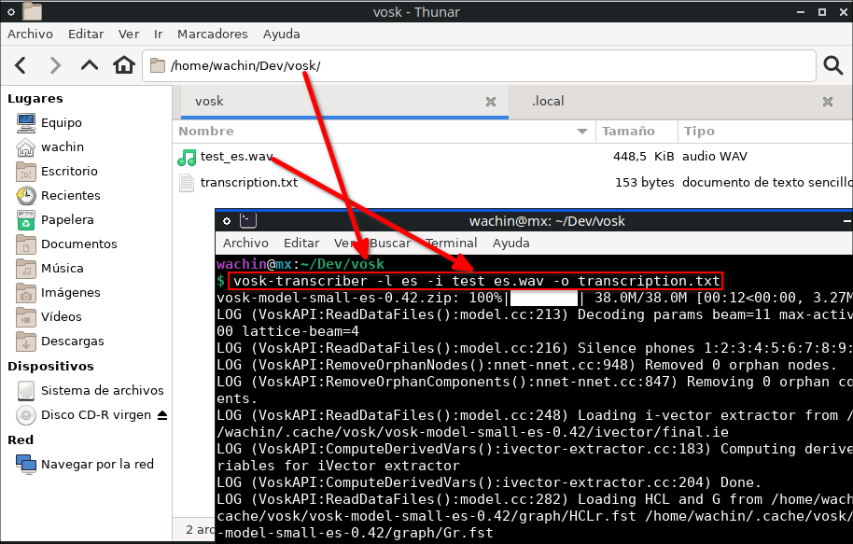Image resolution: width=853 pixels, height=544 pixels.
Task: Click the audio WAV type cell
Action: coord(714,157)
